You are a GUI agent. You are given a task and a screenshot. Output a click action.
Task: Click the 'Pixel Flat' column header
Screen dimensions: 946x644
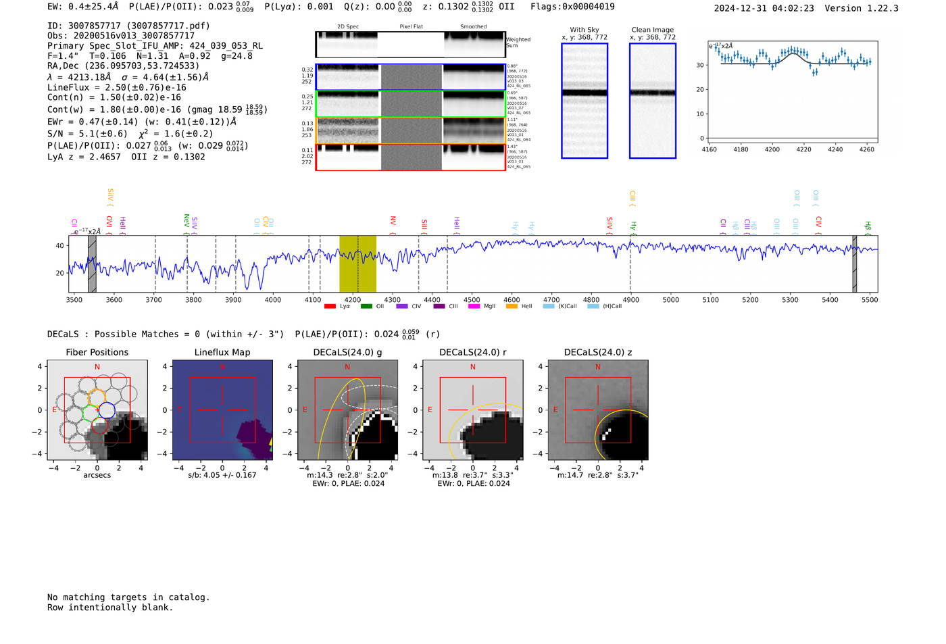pyautogui.click(x=411, y=27)
